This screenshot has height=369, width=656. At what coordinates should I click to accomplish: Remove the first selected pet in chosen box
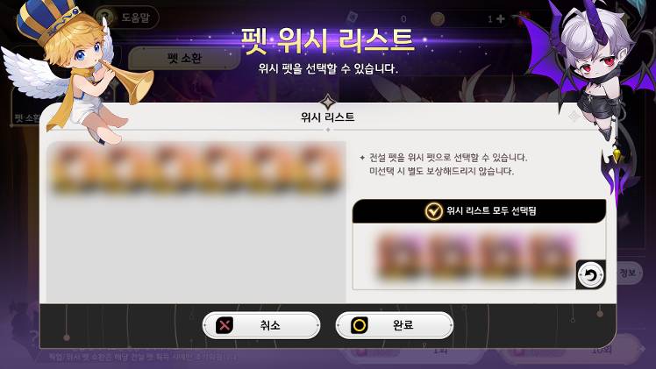pos(398,256)
